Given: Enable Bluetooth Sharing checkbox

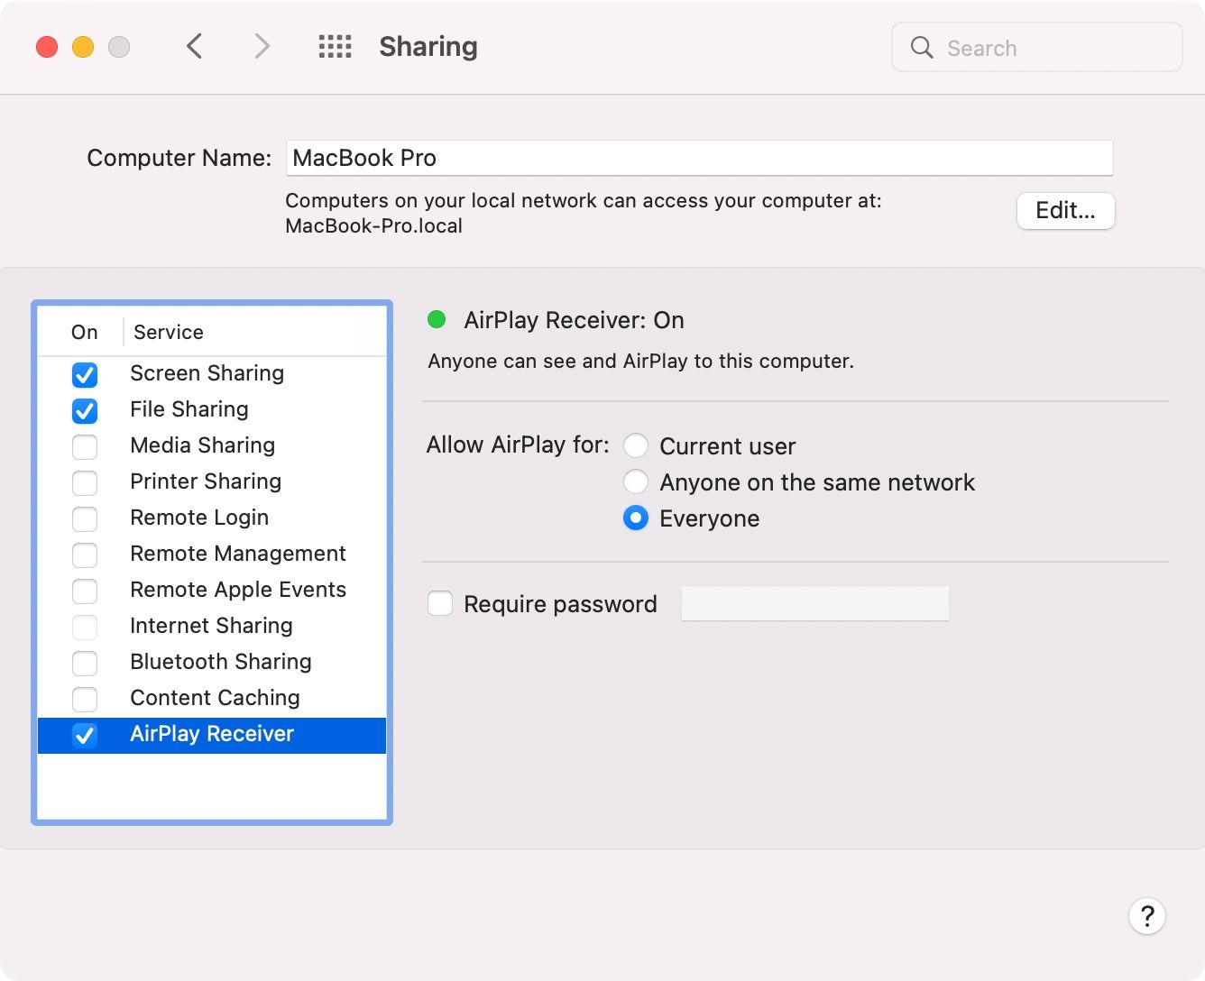Looking at the screenshot, I should coord(85,663).
